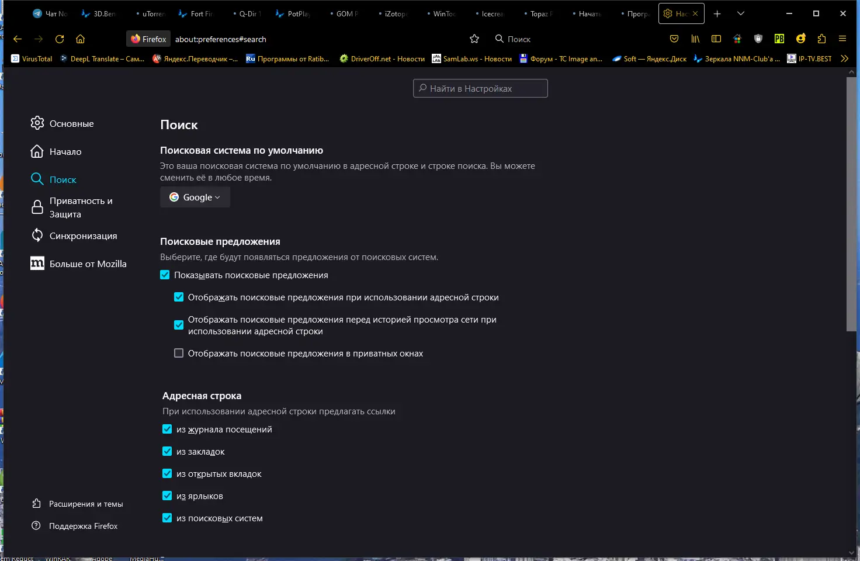Viewport: 860px width, 561px height.
Task: Toggle из закладок checkbox
Action: coord(167,451)
